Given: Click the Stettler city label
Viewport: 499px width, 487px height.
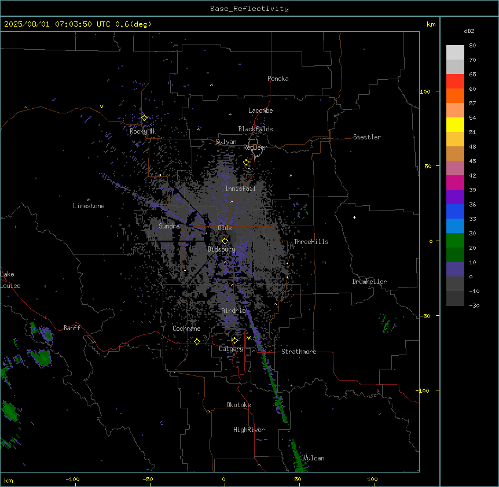Looking at the screenshot, I should click(x=367, y=137).
